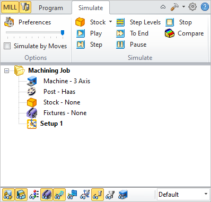Image resolution: width=211 pixels, height=202 pixels.
Task: Pause the simulation
Action: click(x=131, y=45)
